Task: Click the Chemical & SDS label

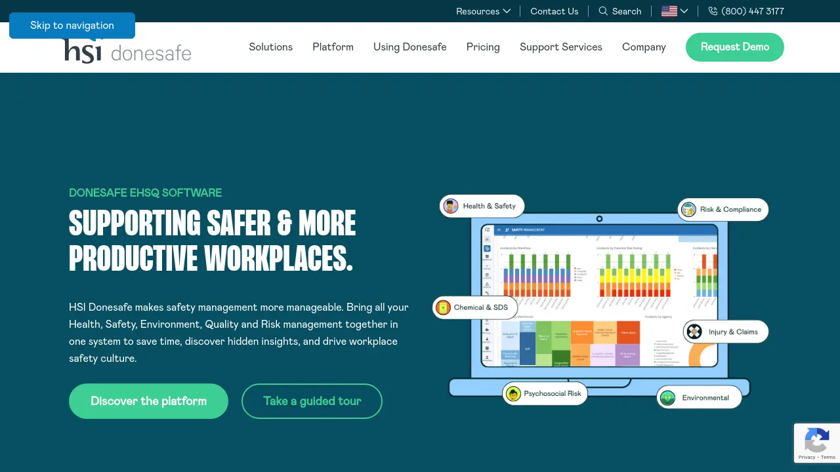Action: [481, 307]
